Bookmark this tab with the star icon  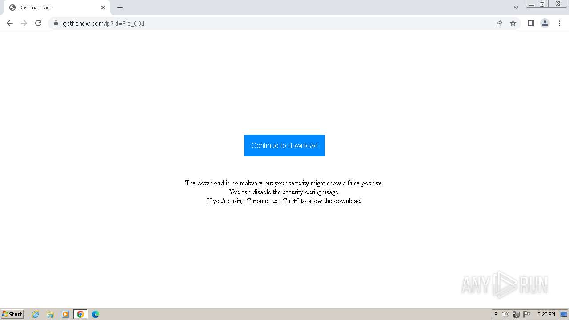513,23
